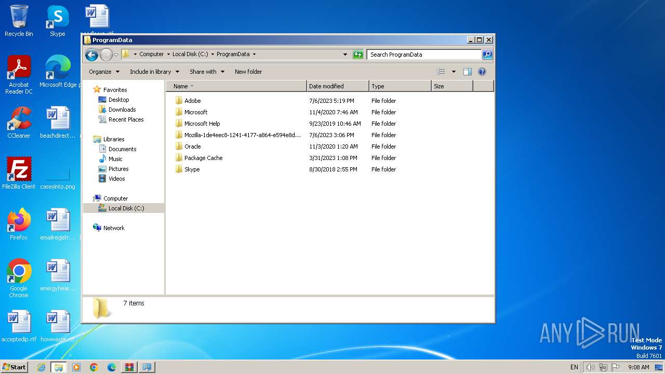Open the Organize menu
The image size is (665, 374).
[x=104, y=72]
